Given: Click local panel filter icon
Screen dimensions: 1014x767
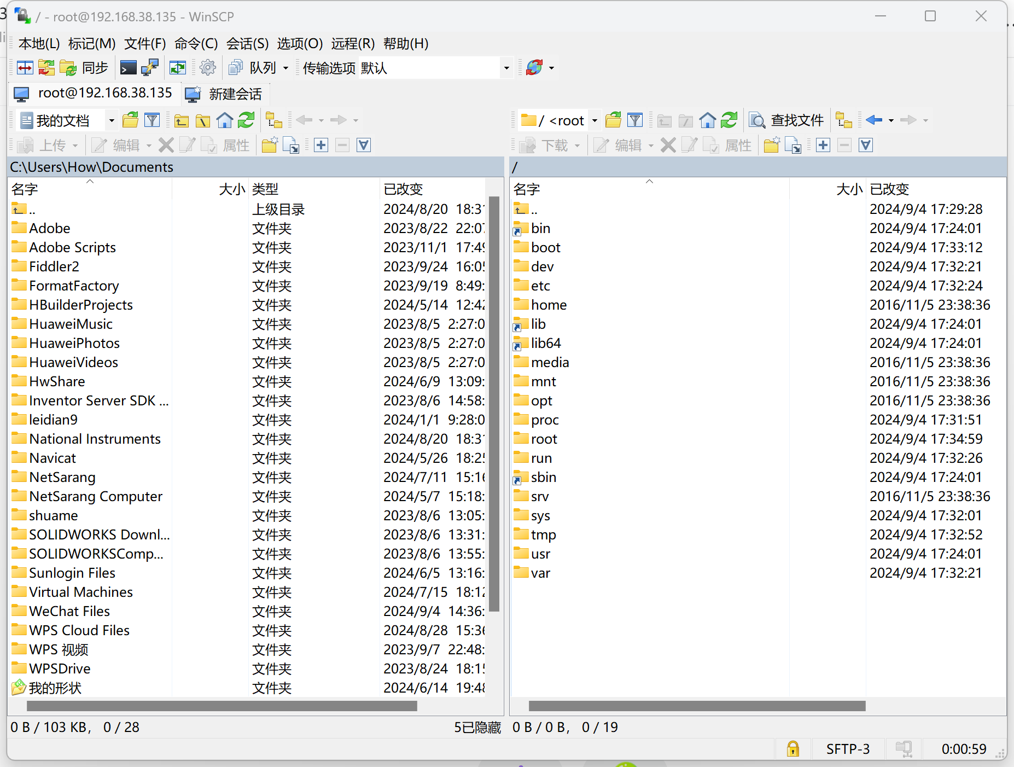Looking at the screenshot, I should [x=151, y=120].
